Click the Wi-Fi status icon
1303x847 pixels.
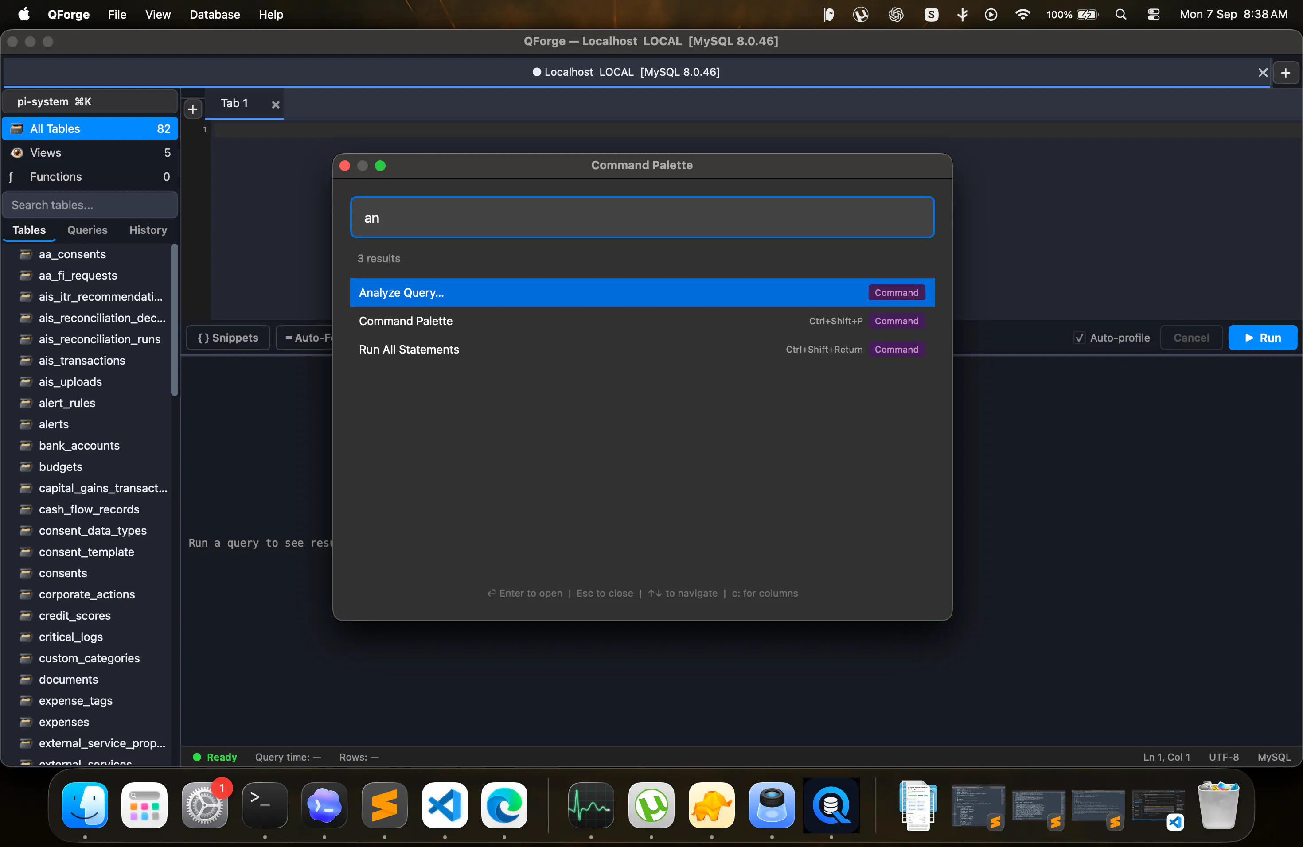pyautogui.click(x=1022, y=15)
